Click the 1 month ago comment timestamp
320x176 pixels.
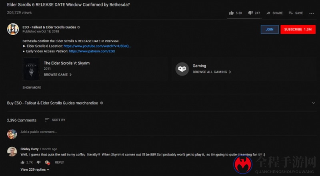pos(48,149)
